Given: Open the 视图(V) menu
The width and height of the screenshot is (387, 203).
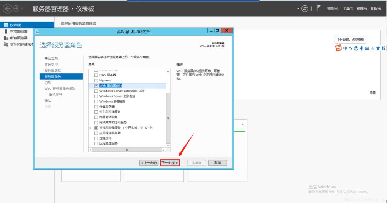Looking at the screenshot, I should [x=362, y=8].
